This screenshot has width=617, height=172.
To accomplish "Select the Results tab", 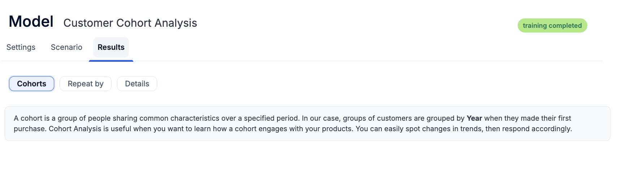I will (111, 47).
